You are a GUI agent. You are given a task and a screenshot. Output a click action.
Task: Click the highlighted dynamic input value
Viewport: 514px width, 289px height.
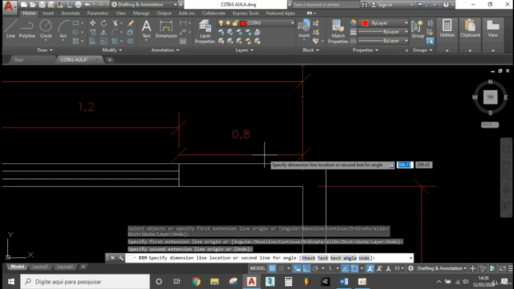(x=405, y=165)
